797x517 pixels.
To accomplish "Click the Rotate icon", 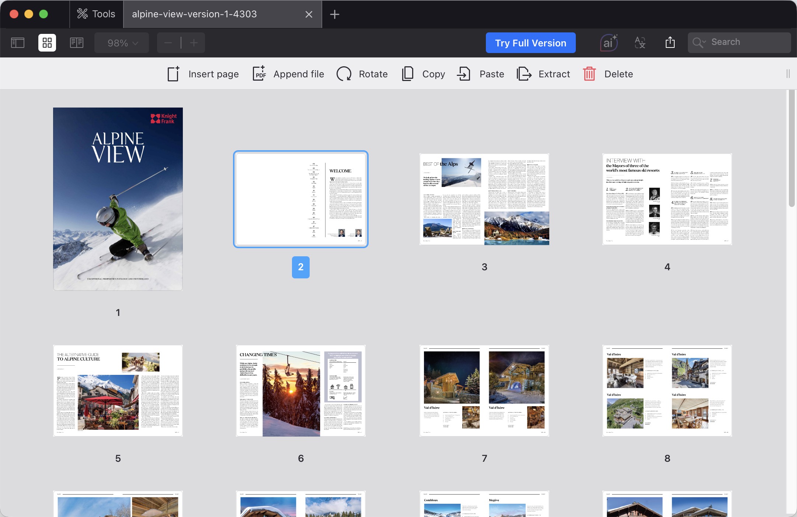I will (344, 74).
